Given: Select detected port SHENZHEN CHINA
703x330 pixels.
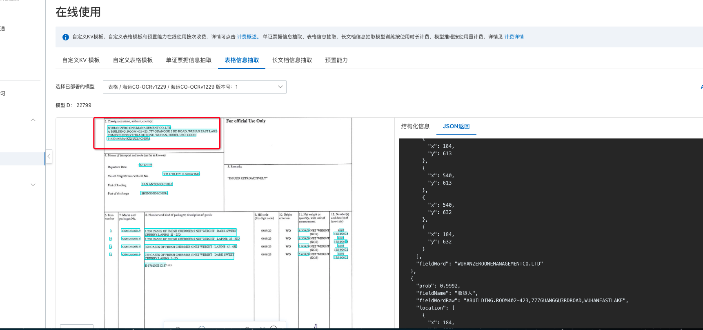Looking at the screenshot, I should [x=154, y=193].
